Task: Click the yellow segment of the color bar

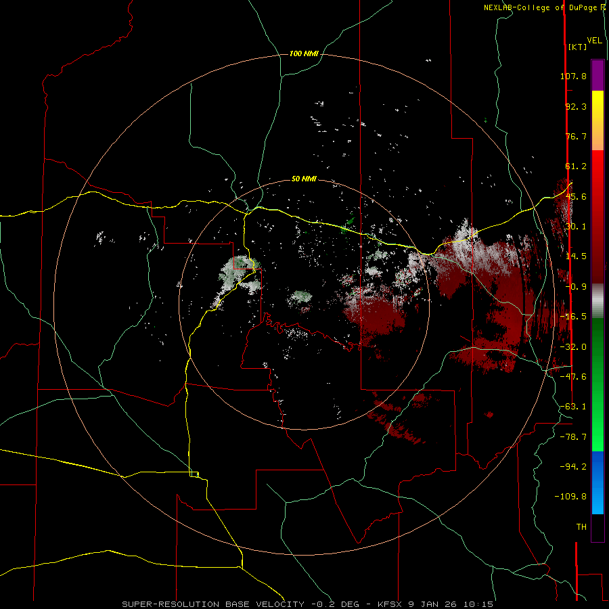Action: coord(597,105)
